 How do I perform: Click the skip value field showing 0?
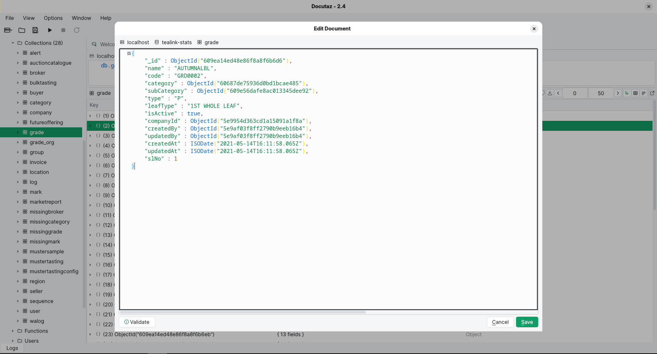(575, 93)
